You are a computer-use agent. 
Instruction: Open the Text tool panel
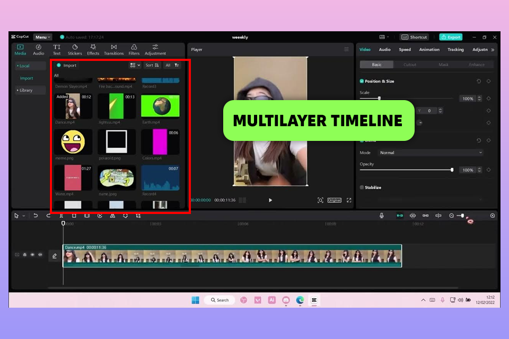pos(57,50)
